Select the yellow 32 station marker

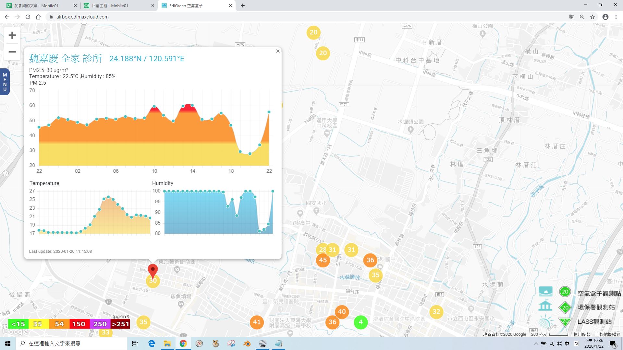pos(436,312)
